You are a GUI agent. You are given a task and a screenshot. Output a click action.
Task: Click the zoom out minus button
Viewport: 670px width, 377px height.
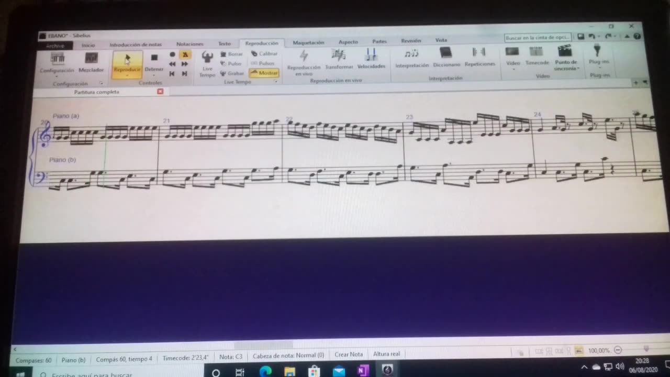(x=618, y=350)
